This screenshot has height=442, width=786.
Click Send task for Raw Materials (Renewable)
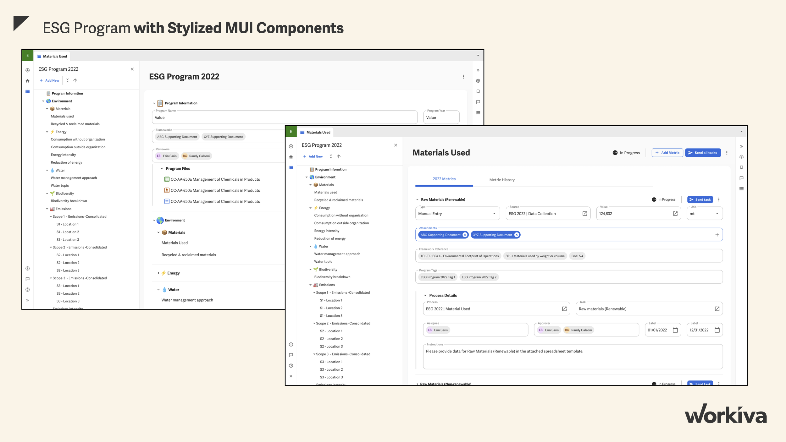(700, 199)
